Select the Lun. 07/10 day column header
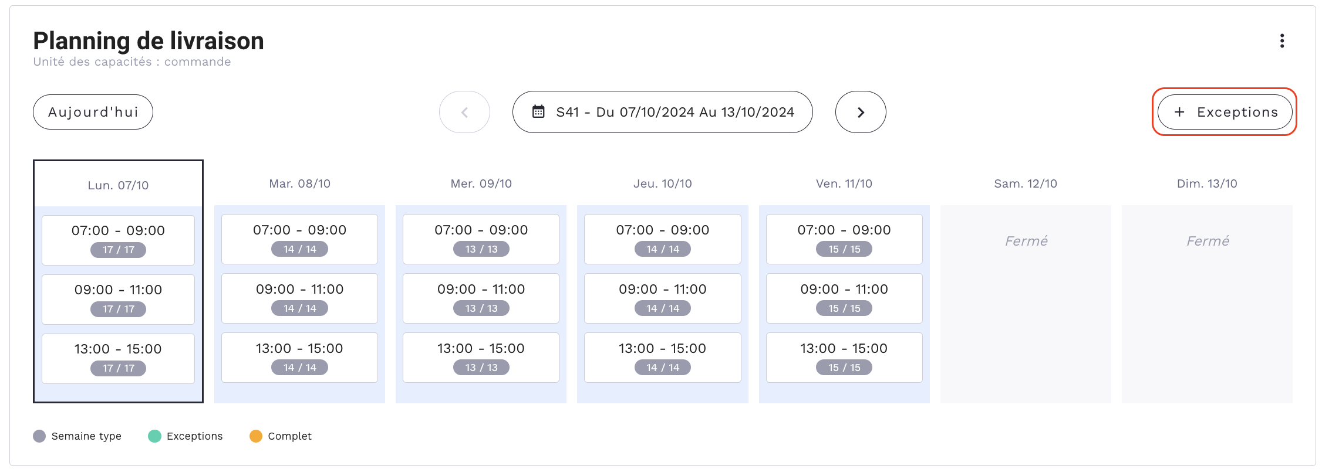The width and height of the screenshot is (1322, 476). (x=118, y=185)
